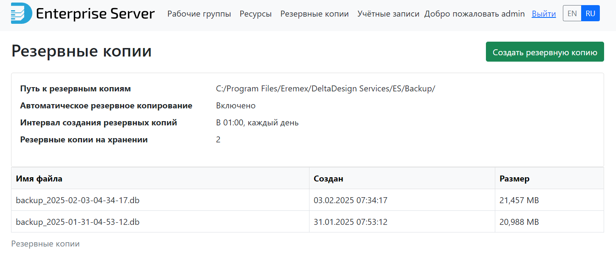Click the 21,457 MB size cell
Viewport: 616px width, 255px height.
point(519,200)
